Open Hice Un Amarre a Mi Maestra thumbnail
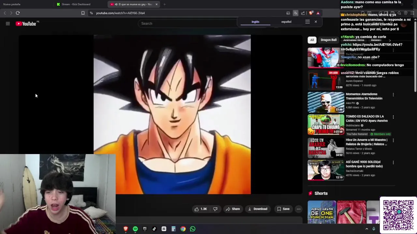The width and height of the screenshot is (417, 234). [x=326, y=148]
